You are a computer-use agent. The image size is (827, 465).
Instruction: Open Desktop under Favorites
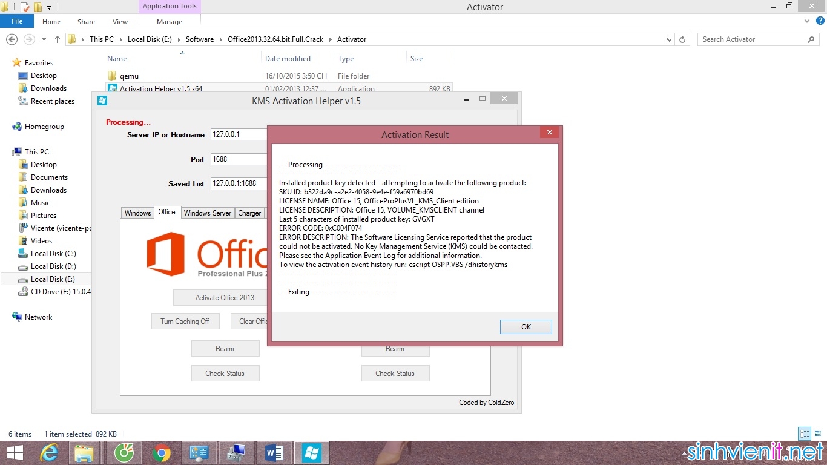tap(44, 76)
